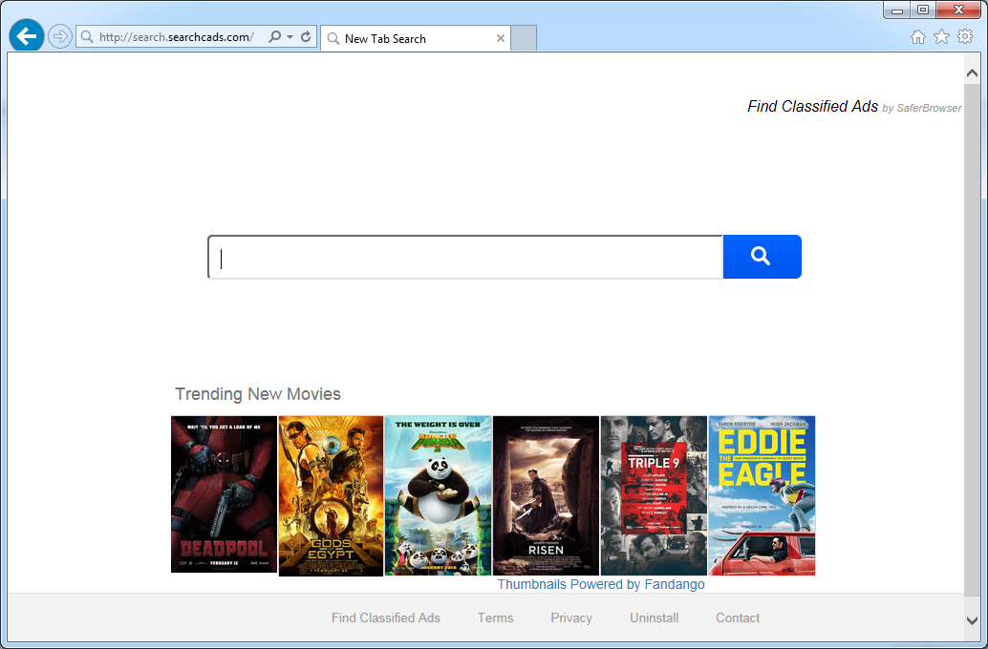The image size is (988, 649).
Task: Focus the main page search box
Action: (x=465, y=257)
